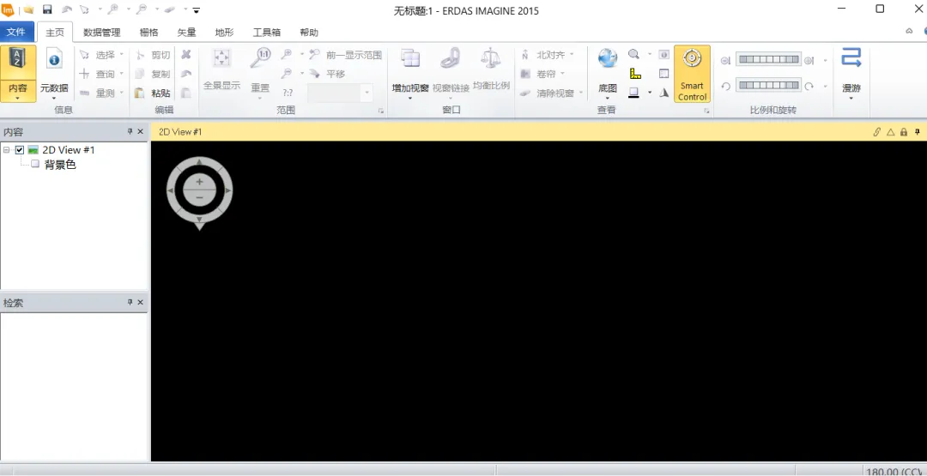Image resolution: width=927 pixels, height=476 pixels.
Task: Switch to the 工具箱 ribbon tab
Action: click(267, 33)
